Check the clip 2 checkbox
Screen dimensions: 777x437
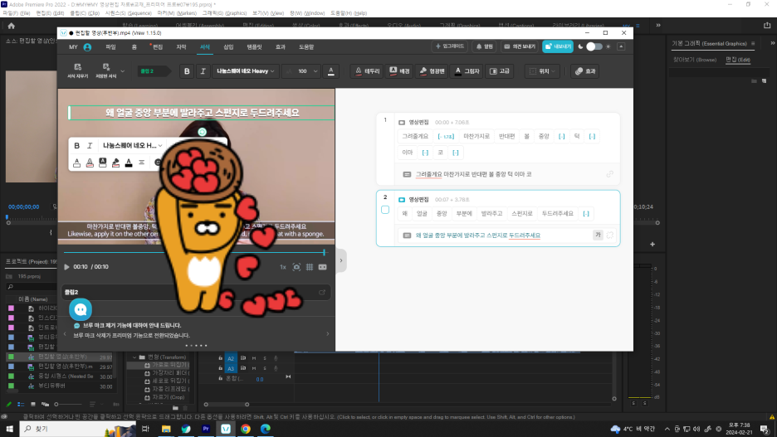click(385, 210)
